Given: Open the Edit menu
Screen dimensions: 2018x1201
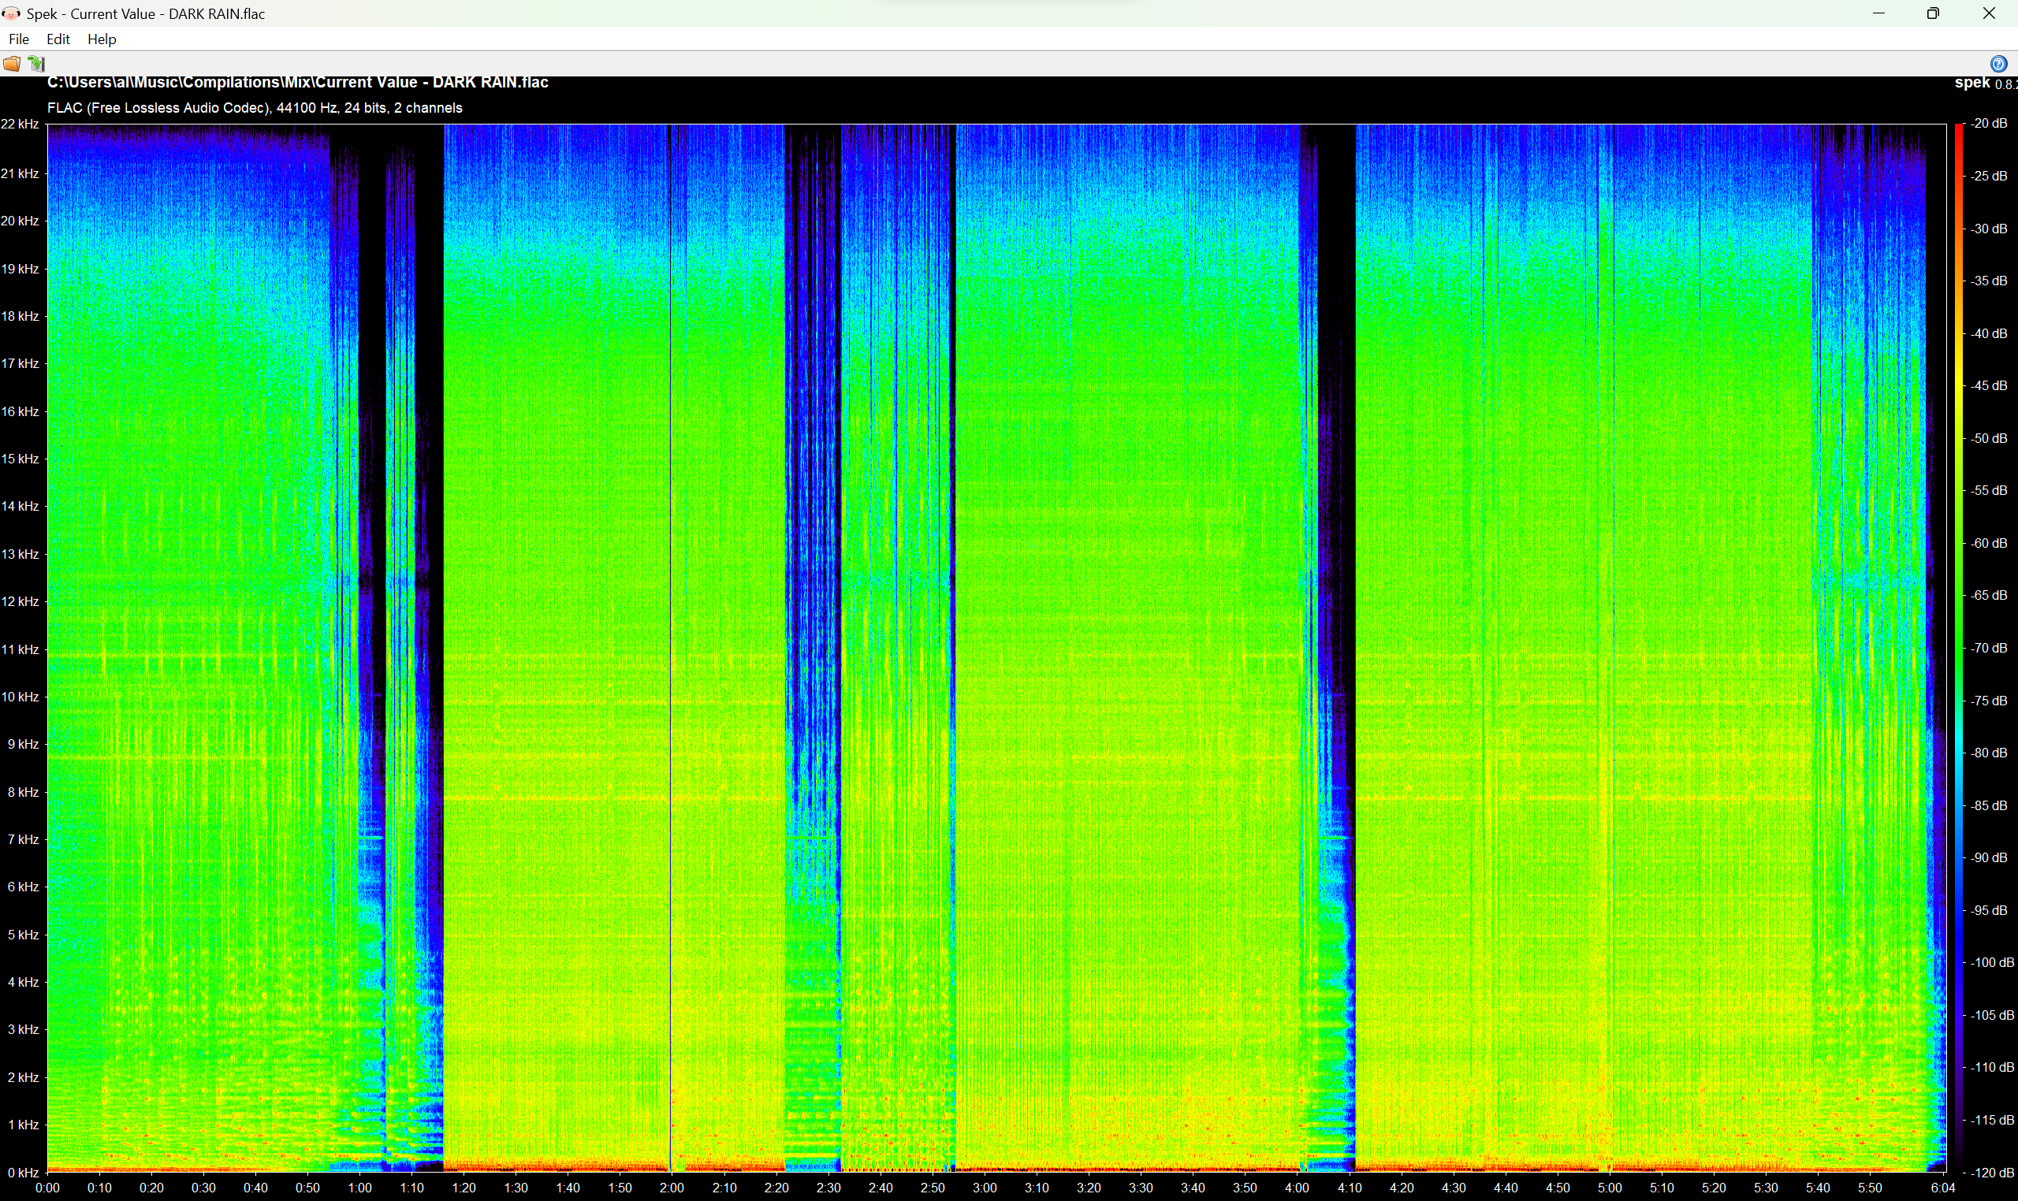Looking at the screenshot, I should 58,39.
